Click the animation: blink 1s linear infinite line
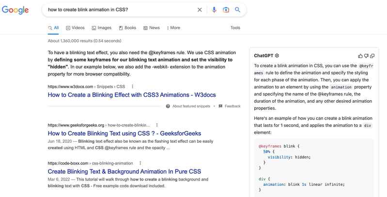Viewport: 387px width, 197px height. tap(304, 184)
